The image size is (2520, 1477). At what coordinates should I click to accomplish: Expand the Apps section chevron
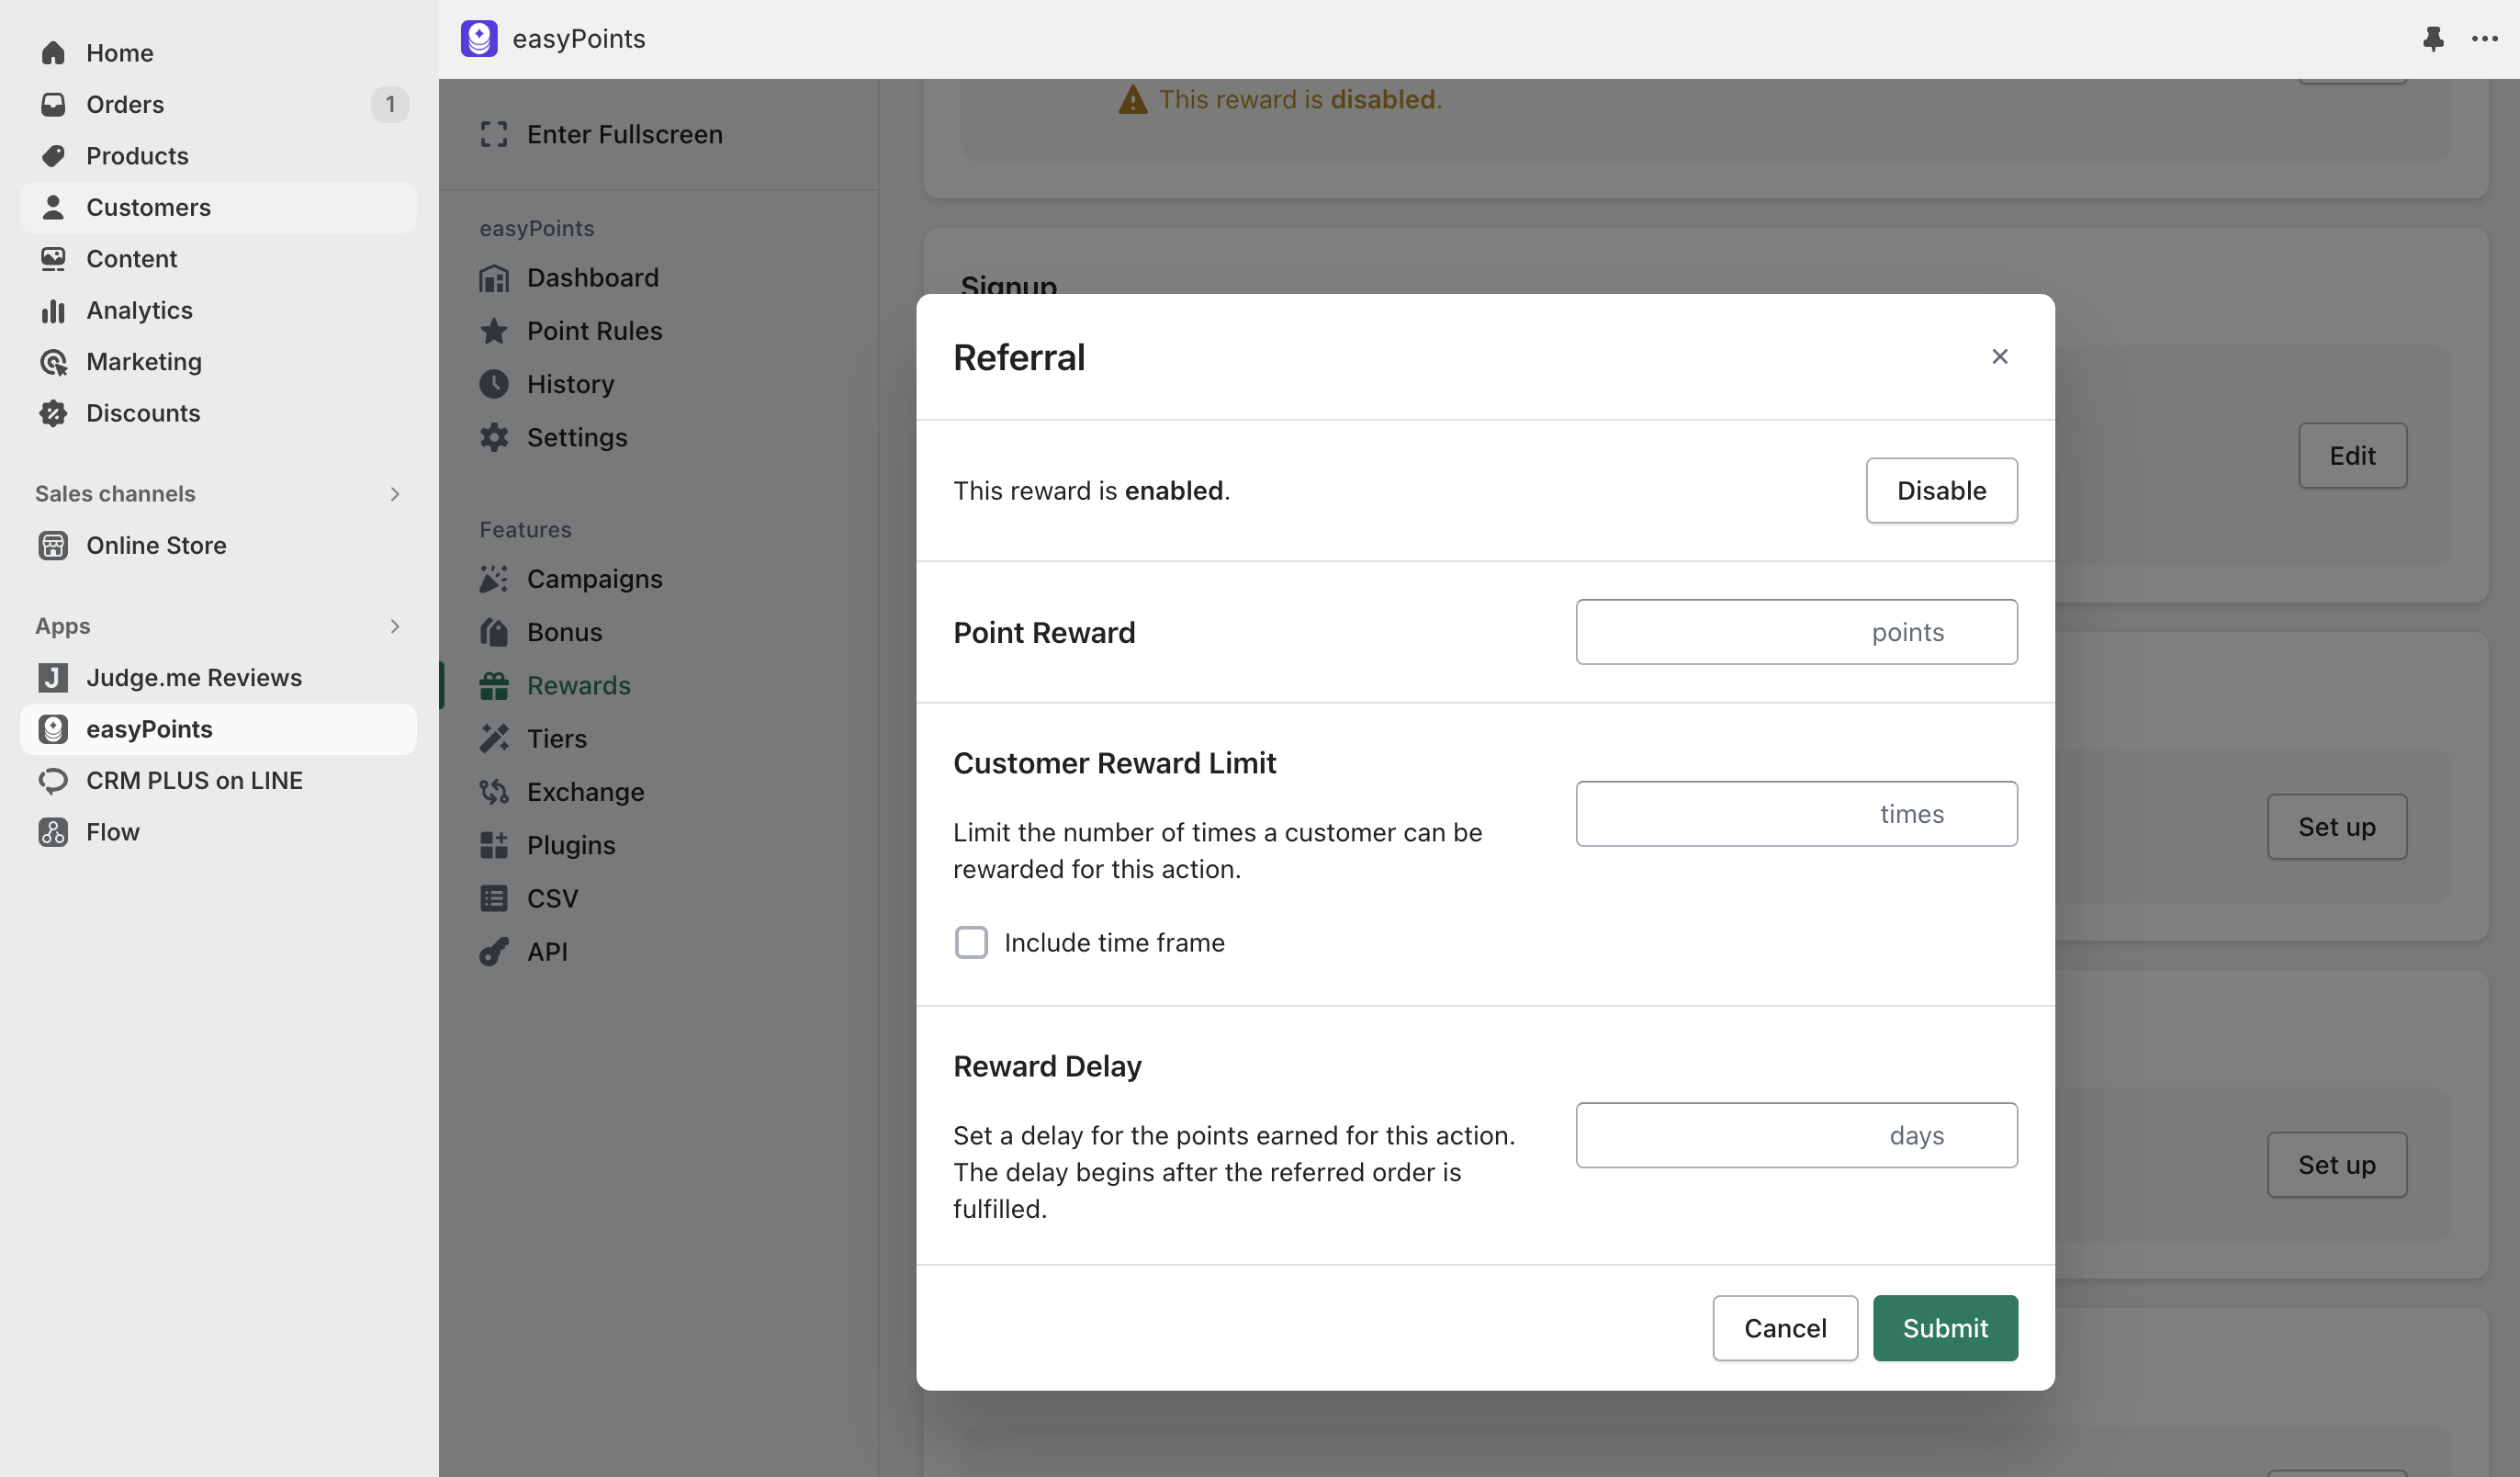395,626
